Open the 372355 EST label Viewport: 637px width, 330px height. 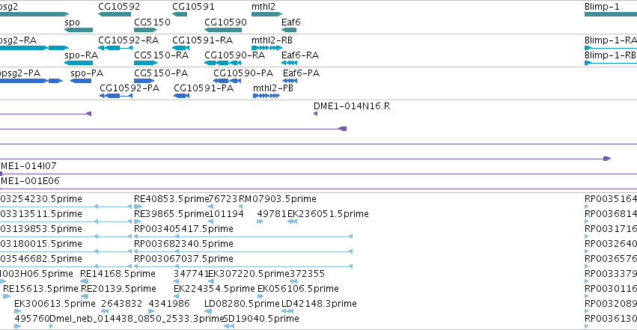(x=307, y=274)
